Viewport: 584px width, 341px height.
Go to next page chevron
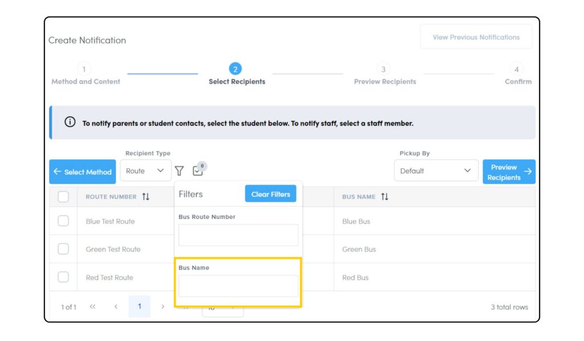click(x=163, y=307)
